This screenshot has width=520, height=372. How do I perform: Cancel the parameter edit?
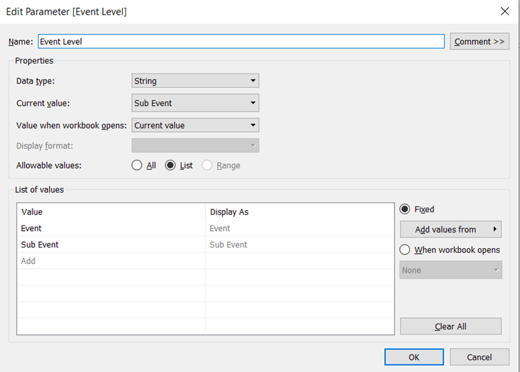pyautogui.click(x=479, y=357)
